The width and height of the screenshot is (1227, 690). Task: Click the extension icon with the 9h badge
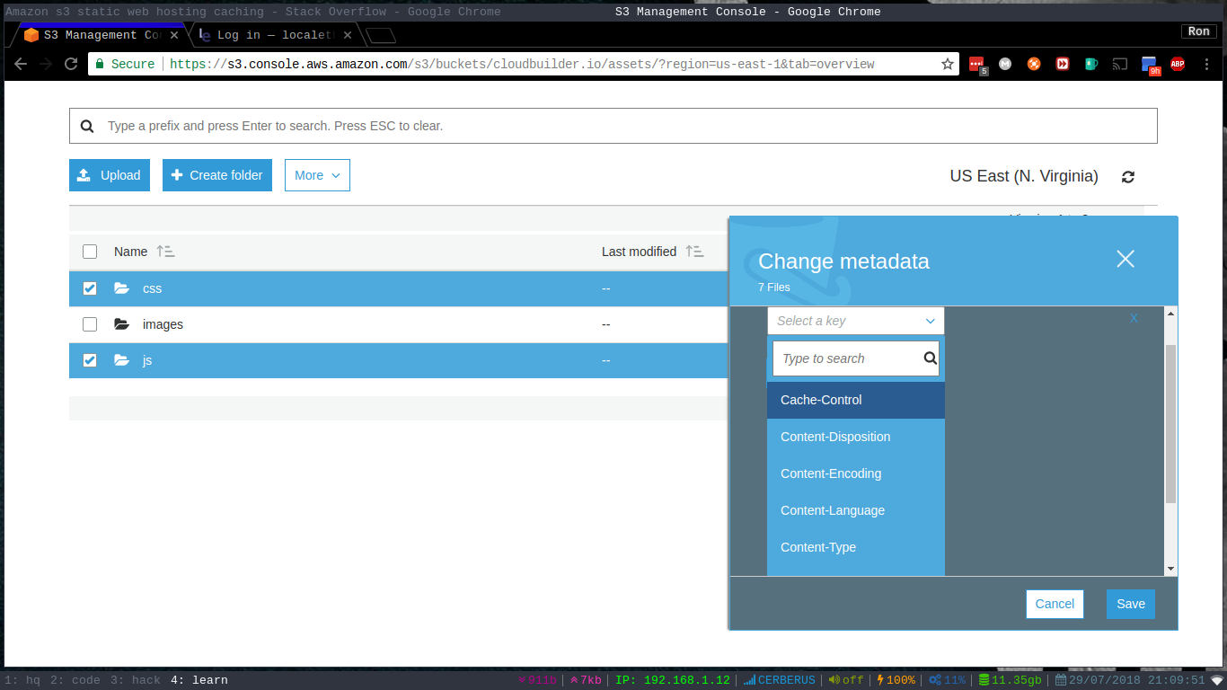click(1151, 64)
